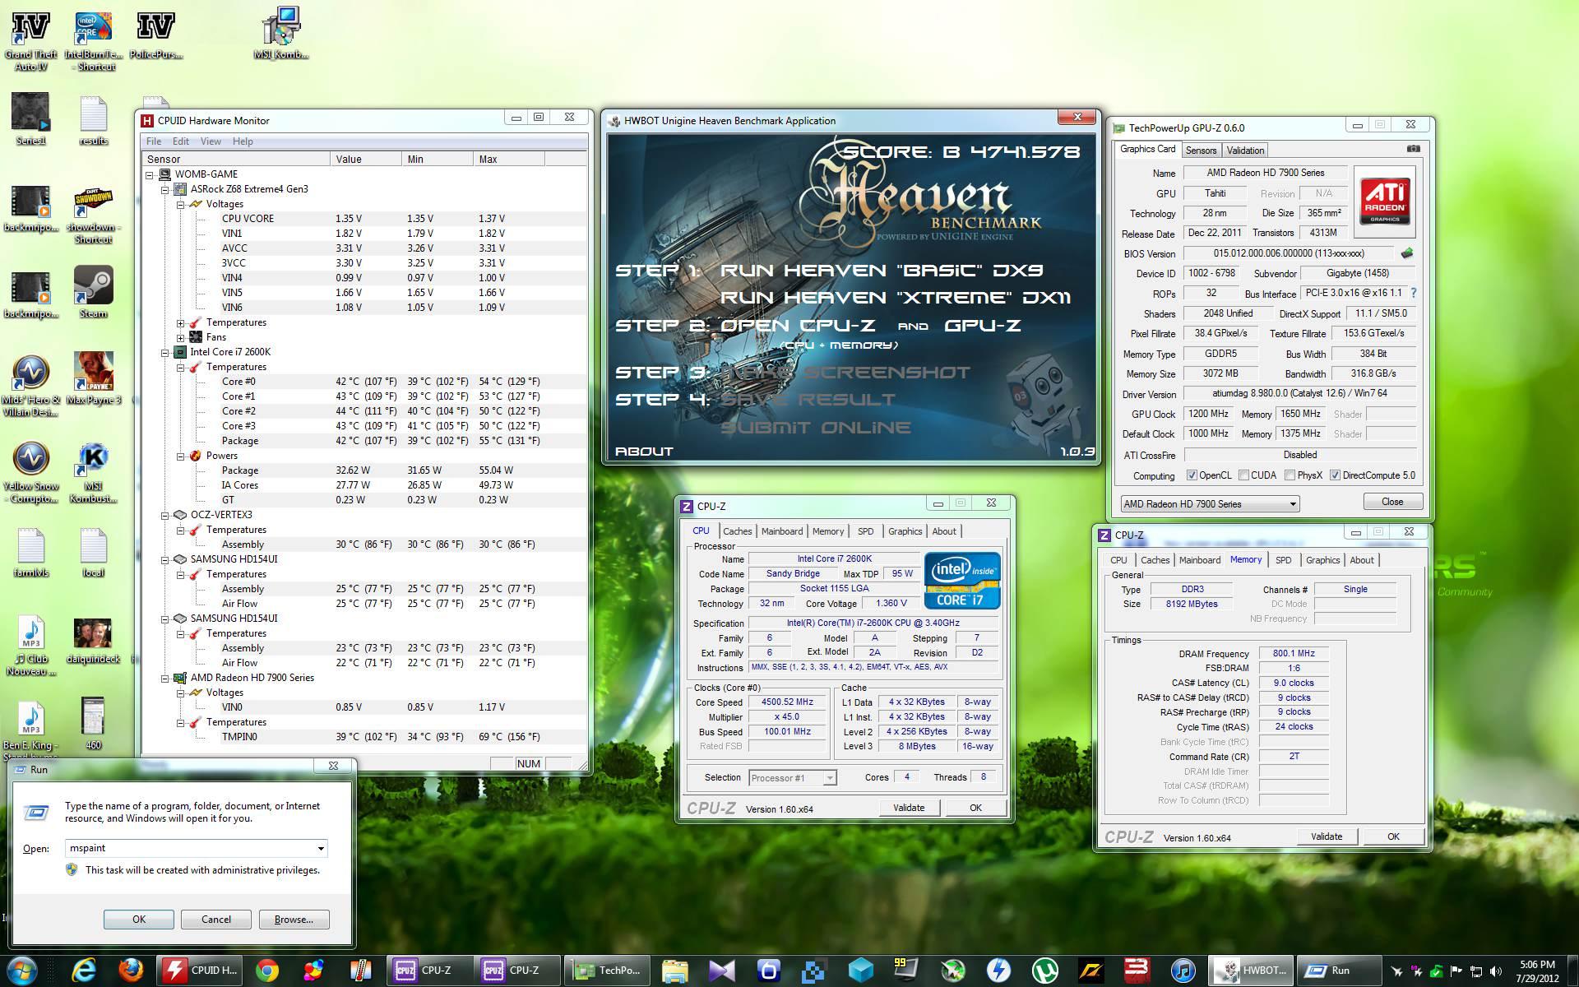
Task: Open the MSI Kombustor installer icon
Action: pos(280,35)
